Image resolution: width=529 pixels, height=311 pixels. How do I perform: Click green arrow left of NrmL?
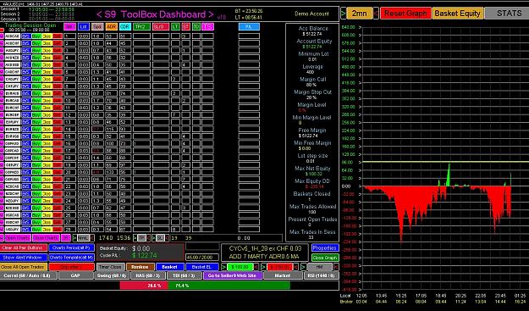pos(74,238)
